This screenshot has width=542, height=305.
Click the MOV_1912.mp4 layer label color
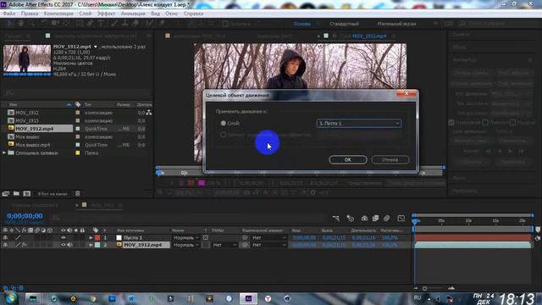coord(97,245)
